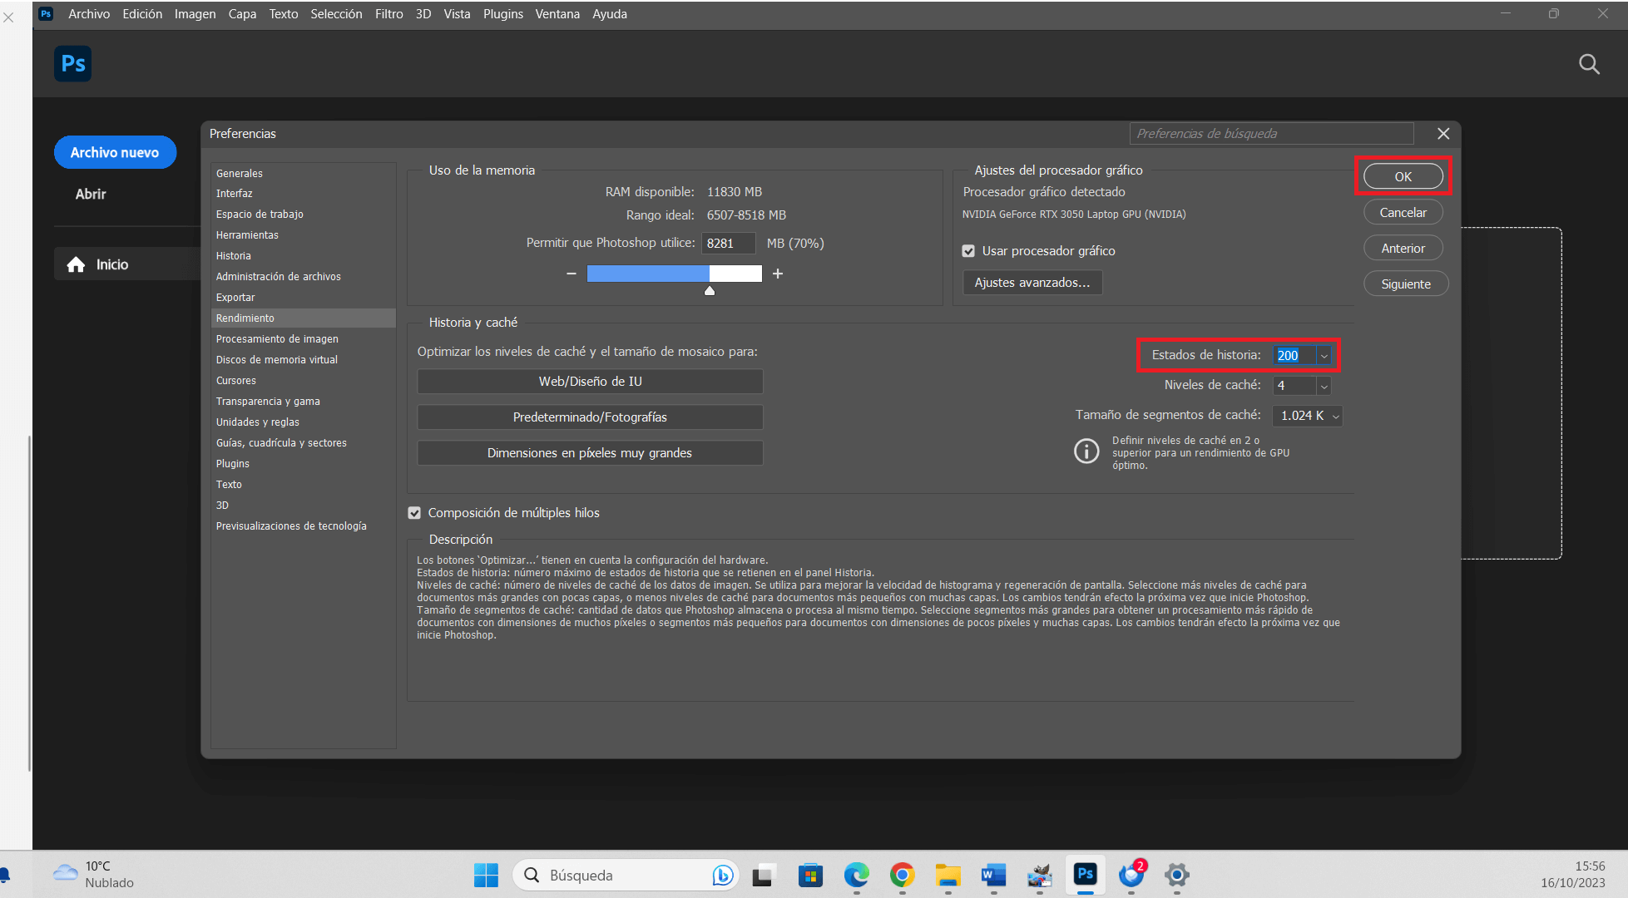
Task: Click Photoshop icon in the taskbar
Action: point(1085,874)
